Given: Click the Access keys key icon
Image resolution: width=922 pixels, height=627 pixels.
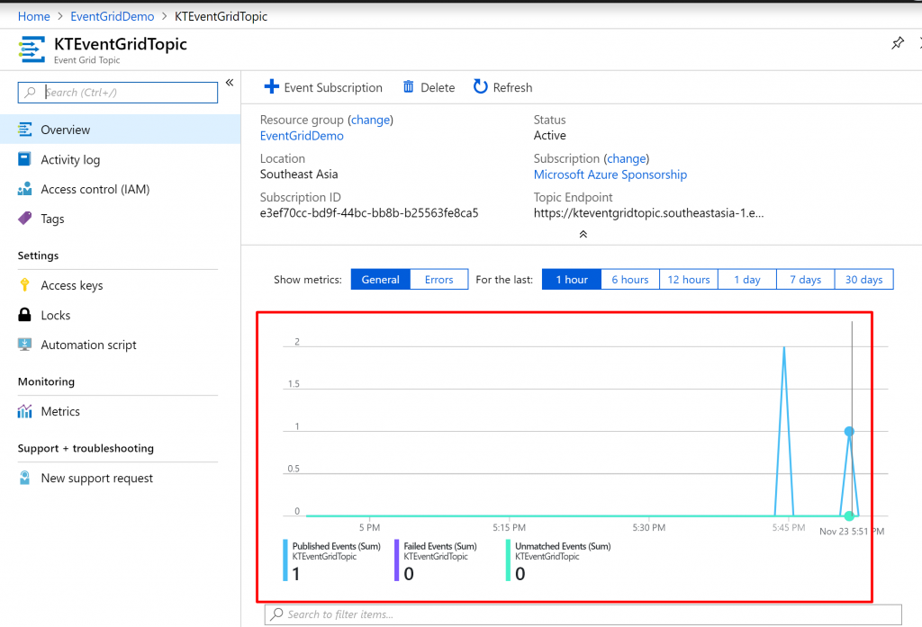Looking at the screenshot, I should point(24,285).
